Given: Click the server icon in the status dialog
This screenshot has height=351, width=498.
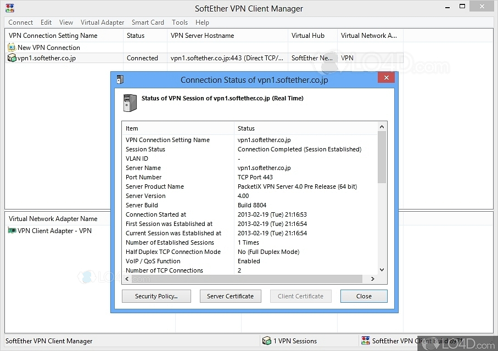Looking at the screenshot, I should [x=130, y=103].
